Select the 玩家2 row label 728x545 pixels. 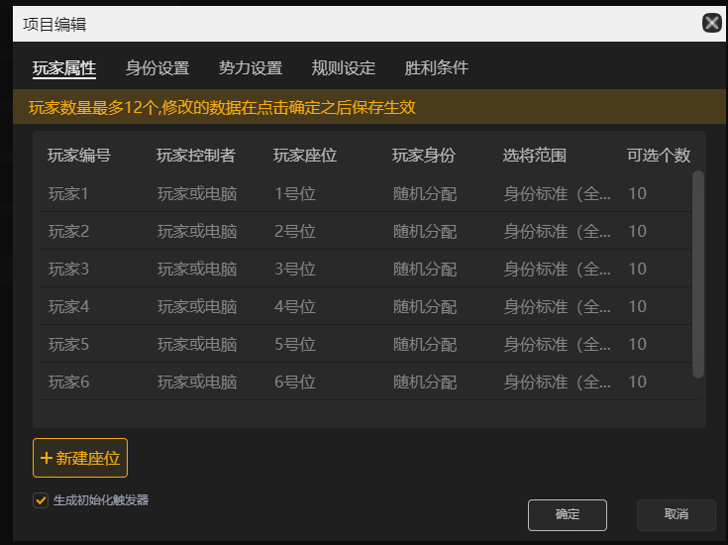68,231
